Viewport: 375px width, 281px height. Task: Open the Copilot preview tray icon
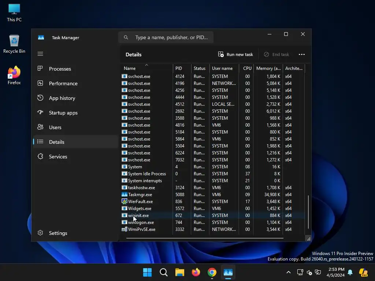coord(364,272)
